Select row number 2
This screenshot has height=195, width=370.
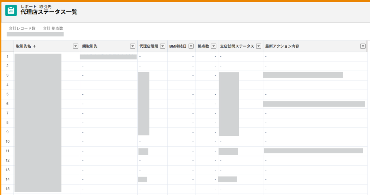[x=8, y=66]
